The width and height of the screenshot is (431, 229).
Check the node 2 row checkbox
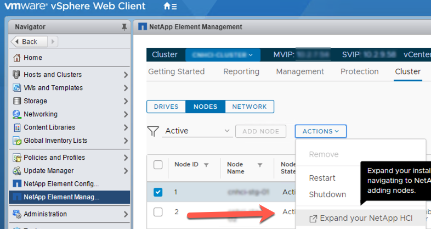pos(158,212)
